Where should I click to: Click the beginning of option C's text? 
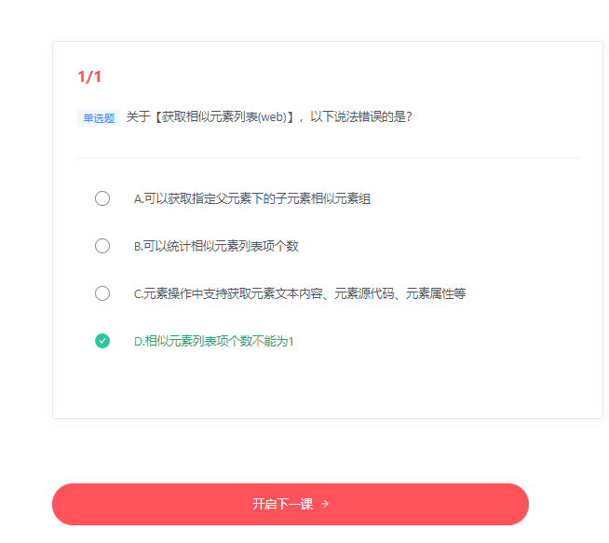tap(140, 293)
